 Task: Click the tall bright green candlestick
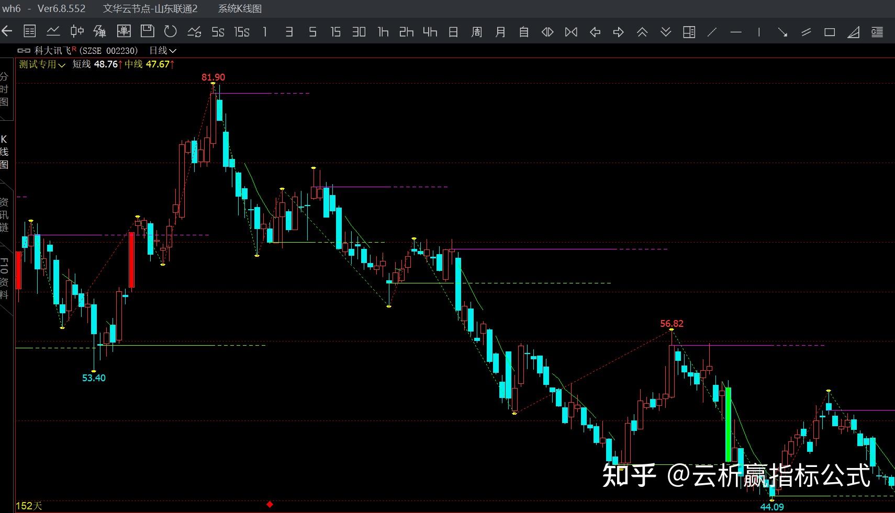click(x=728, y=425)
